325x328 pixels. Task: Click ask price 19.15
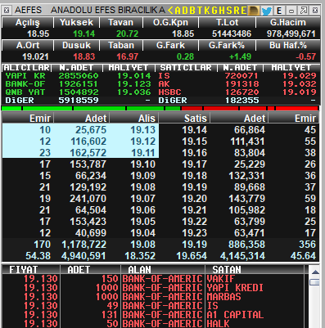point(195,142)
